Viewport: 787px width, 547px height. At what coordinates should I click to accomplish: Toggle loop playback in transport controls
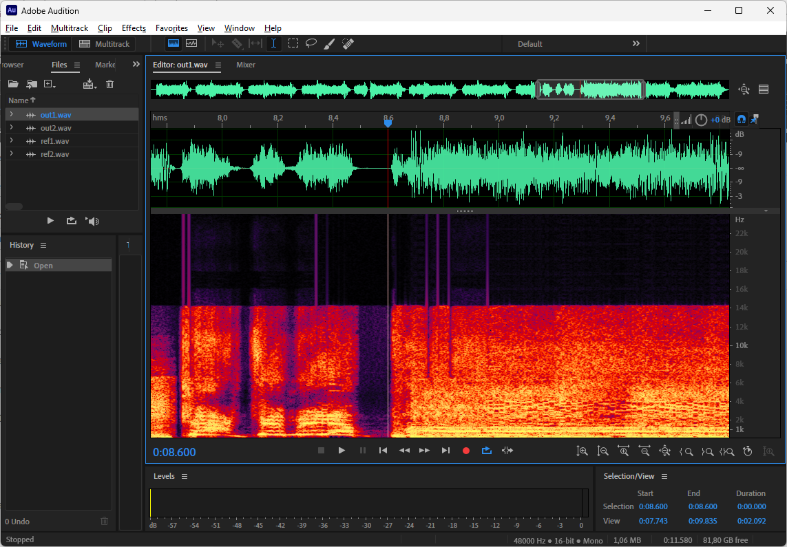pos(487,451)
